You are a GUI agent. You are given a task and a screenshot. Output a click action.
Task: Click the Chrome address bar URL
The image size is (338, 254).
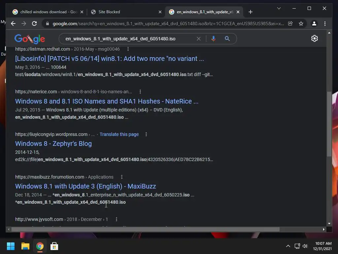(168, 23)
